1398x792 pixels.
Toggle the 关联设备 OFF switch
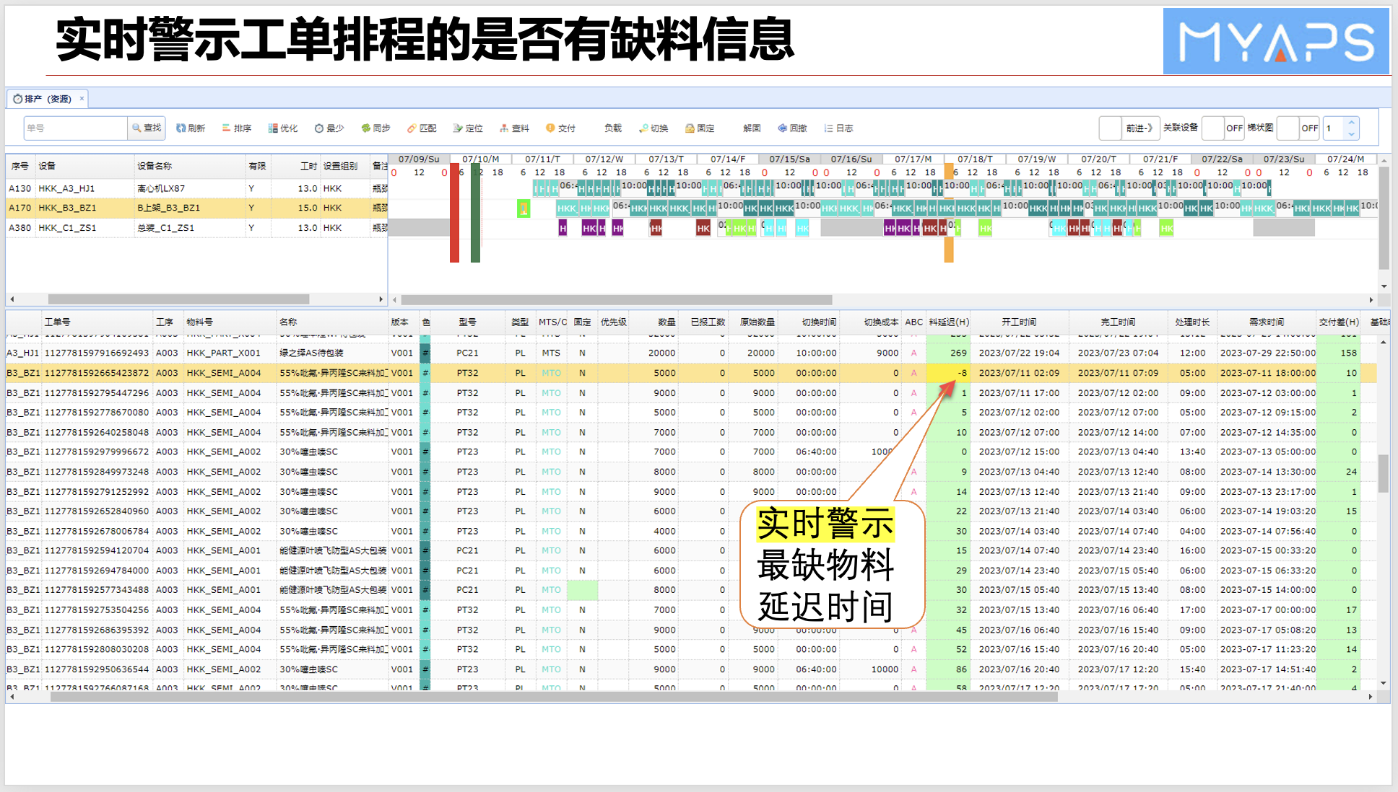click(x=1223, y=128)
